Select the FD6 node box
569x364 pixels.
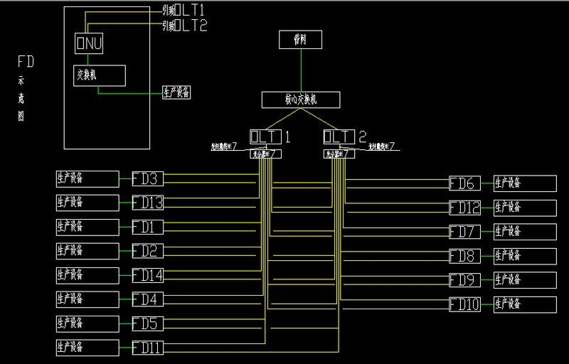464,183
